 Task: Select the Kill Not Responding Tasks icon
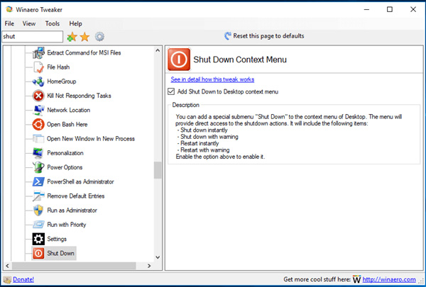tap(38, 96)
